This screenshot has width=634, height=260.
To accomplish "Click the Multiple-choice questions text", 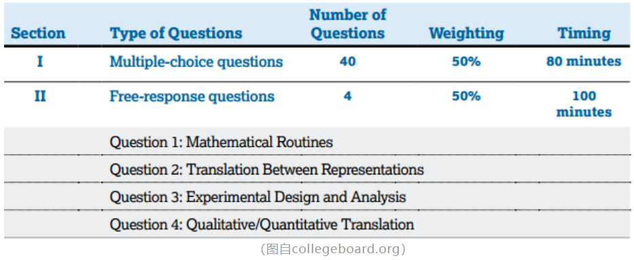I will (x=196, y=62).
